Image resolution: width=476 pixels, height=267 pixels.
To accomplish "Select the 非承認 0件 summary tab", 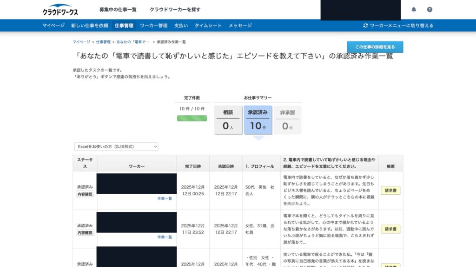I will pos(287,120).
